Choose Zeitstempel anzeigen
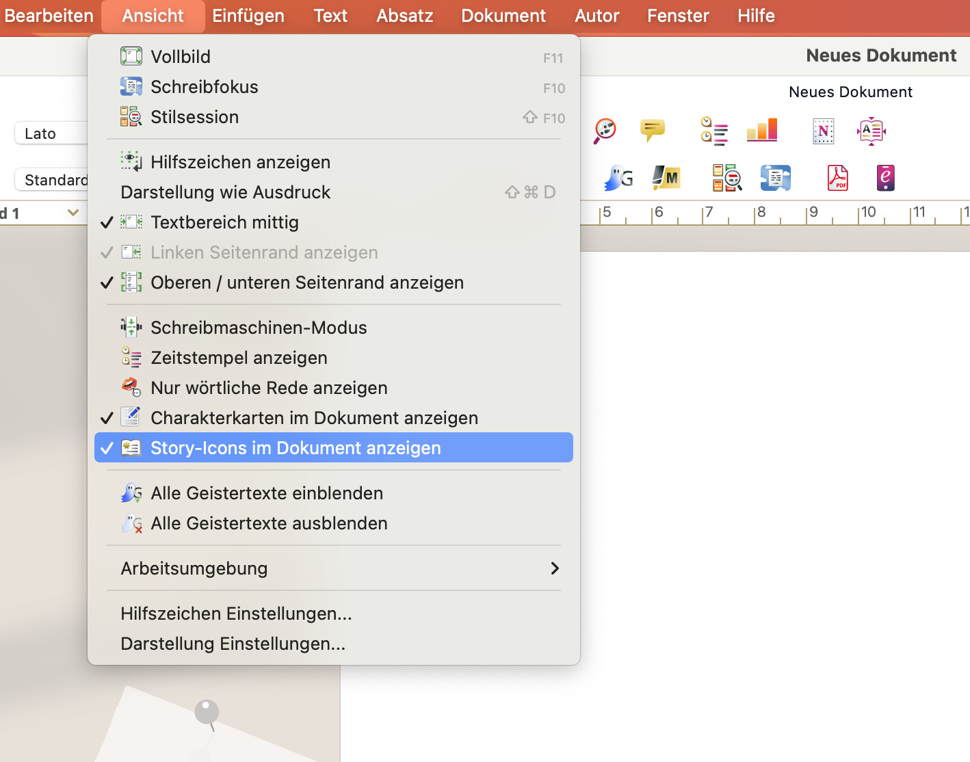This screenshot has height=762, width=970. [x=334, y=358]
